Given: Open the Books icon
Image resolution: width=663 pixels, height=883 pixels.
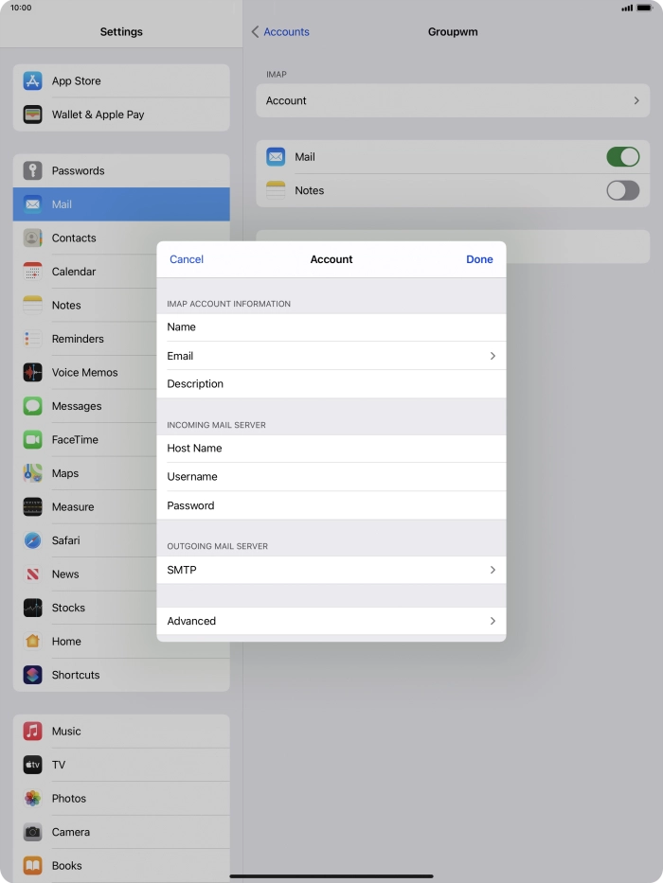Looking at the screenshot, I should point(33,866).
